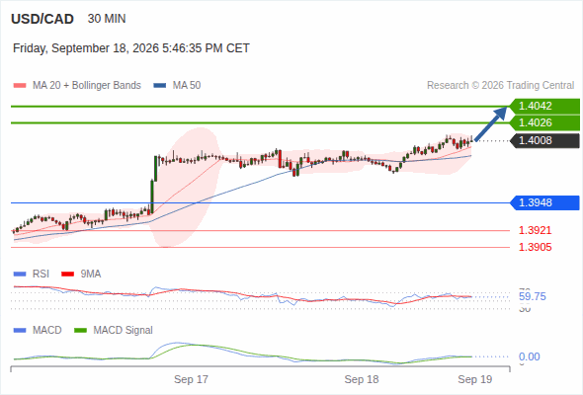Image resolution: width=583 pixels, height=395 pixels.
Task: Click the USD/CAD chart title
Action: coord(42,19)
